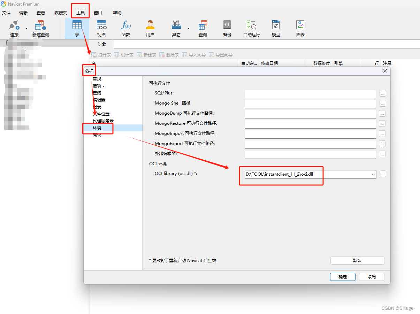Click the MongoDump path input field
This screenshot has width=420, height=314.
311,114
